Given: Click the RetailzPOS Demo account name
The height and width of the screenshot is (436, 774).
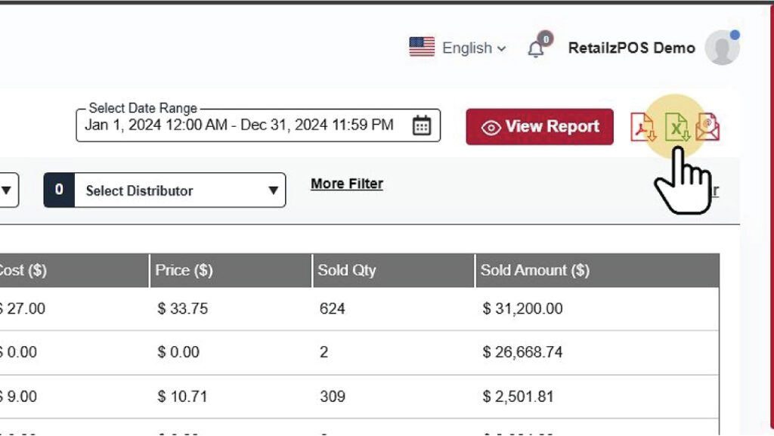Looking at the screenshot, I should click(x=631, y=48).
